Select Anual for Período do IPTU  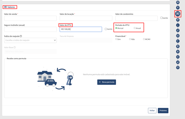(135, 28)
